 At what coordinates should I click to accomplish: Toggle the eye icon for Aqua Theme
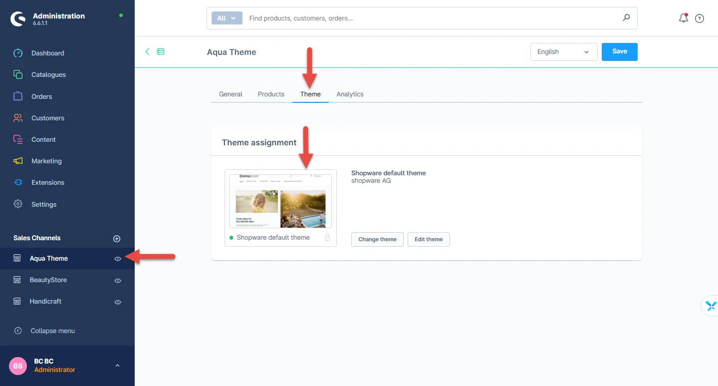(x=118, y=259)
